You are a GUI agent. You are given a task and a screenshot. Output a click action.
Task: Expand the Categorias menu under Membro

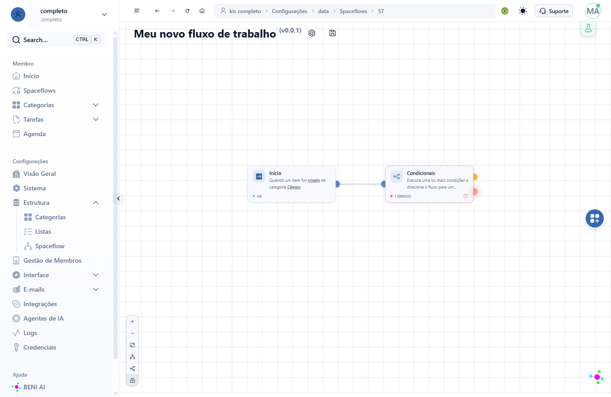click(96, 105)
